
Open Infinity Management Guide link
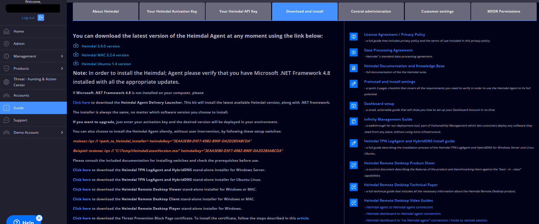click(x=388, y=119)
